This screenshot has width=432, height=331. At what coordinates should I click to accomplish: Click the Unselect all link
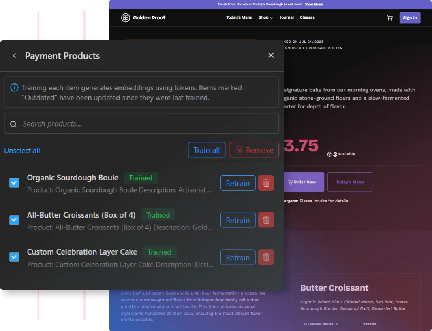22,150
